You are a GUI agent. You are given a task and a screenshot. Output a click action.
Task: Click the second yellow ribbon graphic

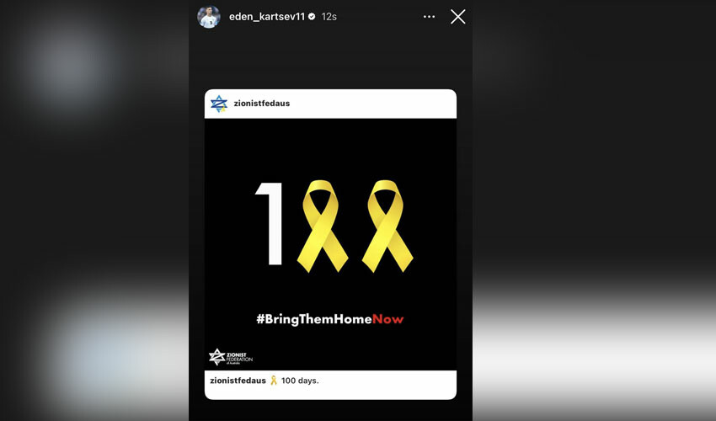387,226
